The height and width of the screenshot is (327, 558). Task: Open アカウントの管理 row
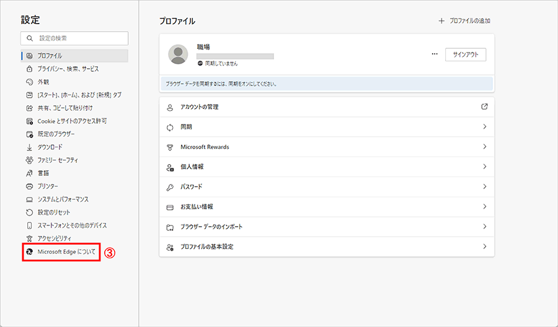click(327, 107)
